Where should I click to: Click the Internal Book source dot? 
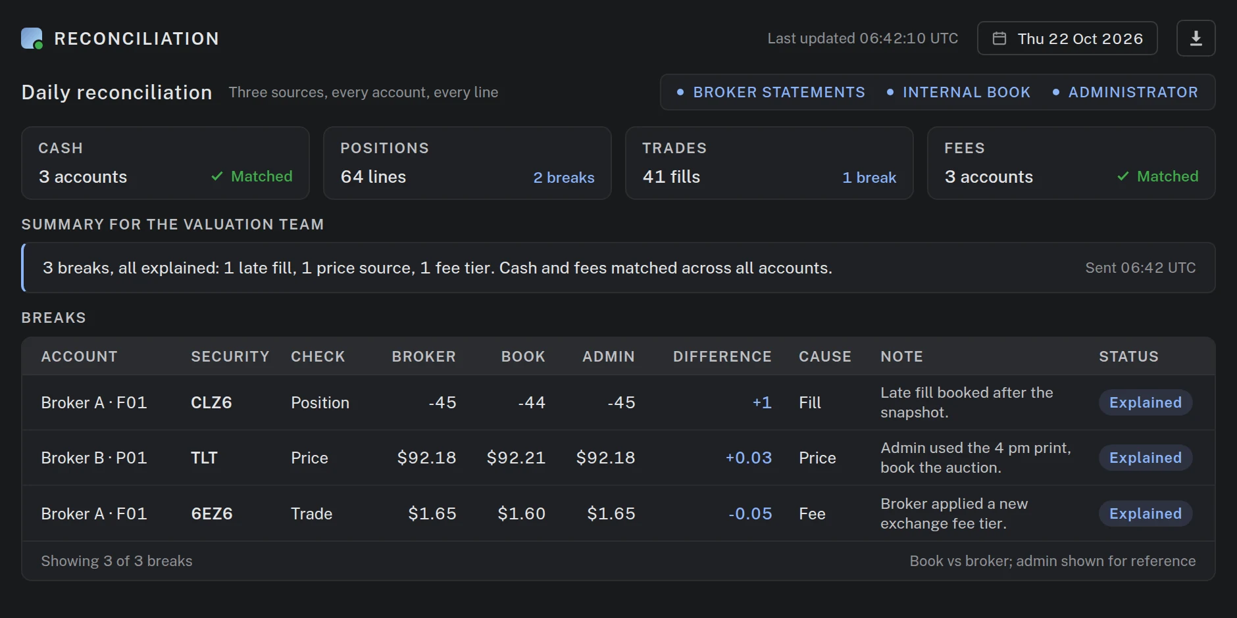[x=890, y=92]
